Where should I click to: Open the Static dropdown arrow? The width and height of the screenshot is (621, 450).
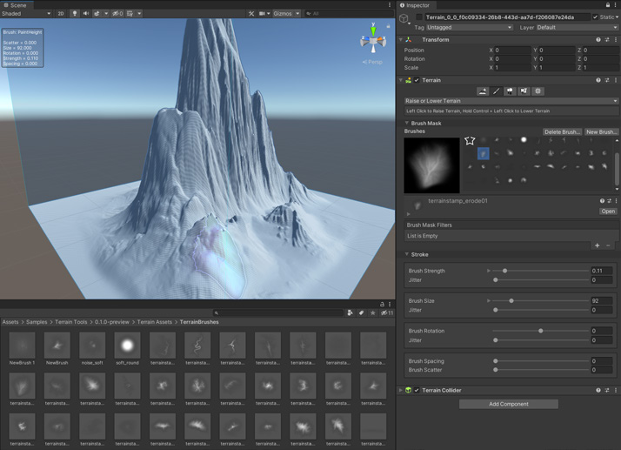tap(617, 17)
